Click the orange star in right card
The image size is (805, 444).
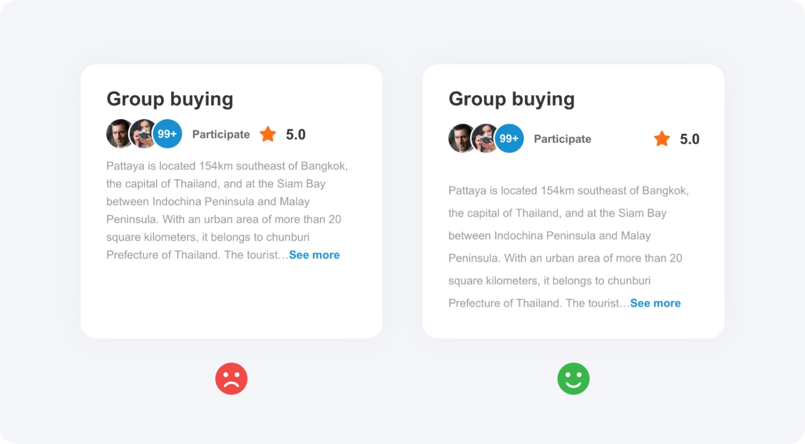click(x=662, y=139)
